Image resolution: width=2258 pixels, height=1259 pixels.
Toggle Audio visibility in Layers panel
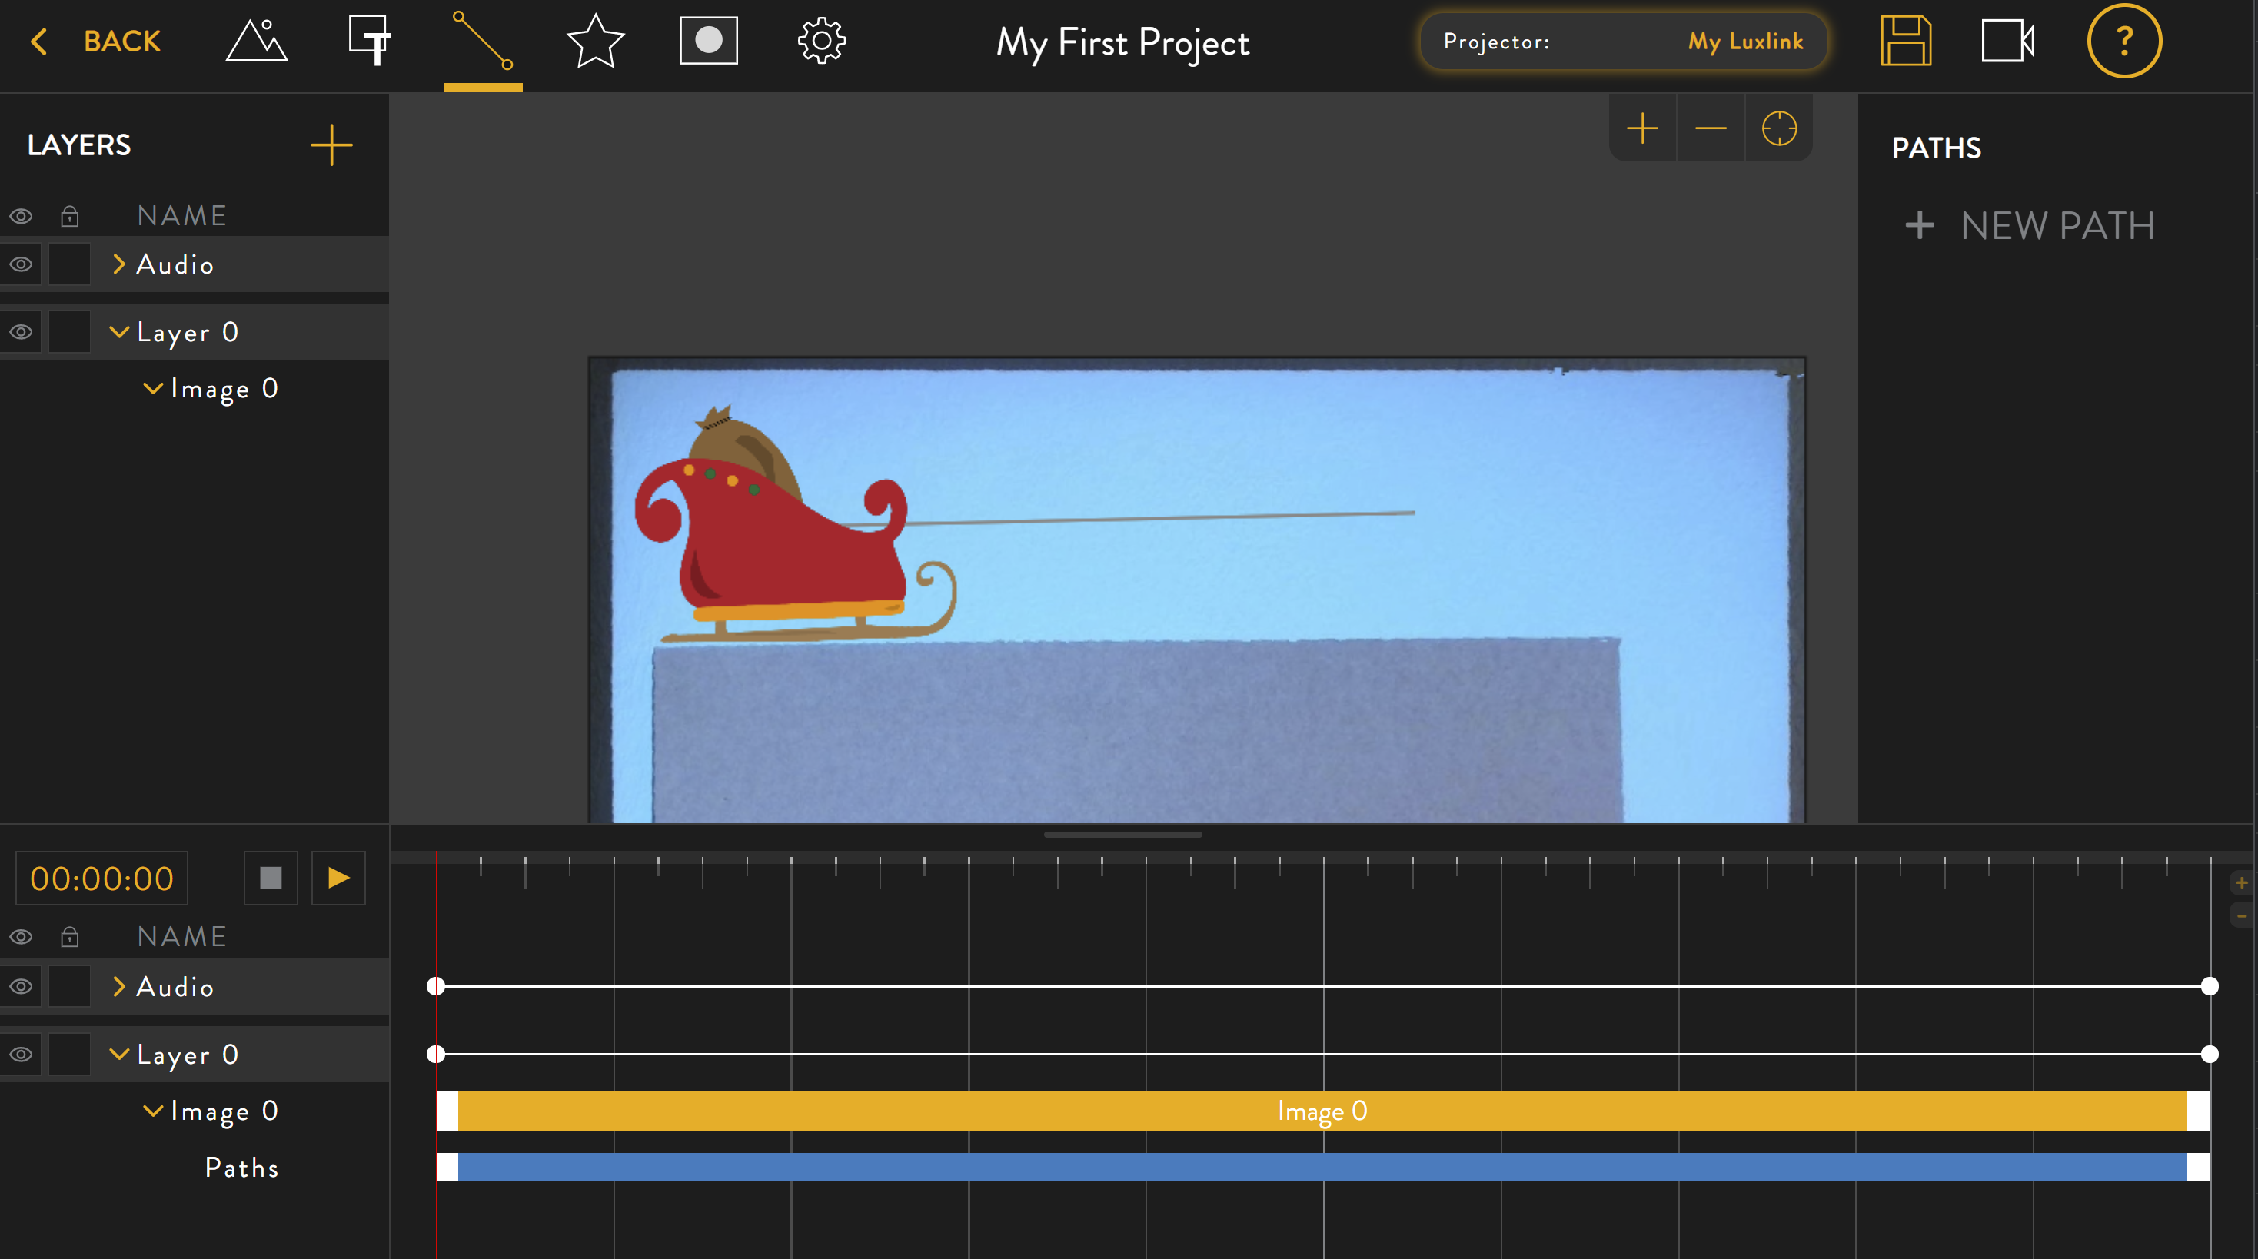21,264
